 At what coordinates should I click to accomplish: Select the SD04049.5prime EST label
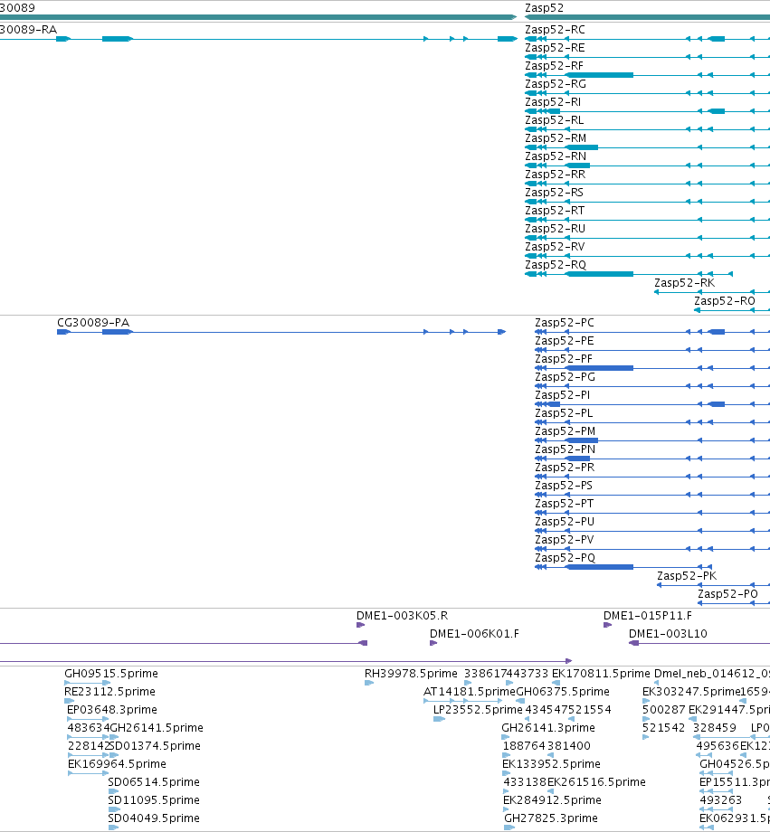click(154, 818)
